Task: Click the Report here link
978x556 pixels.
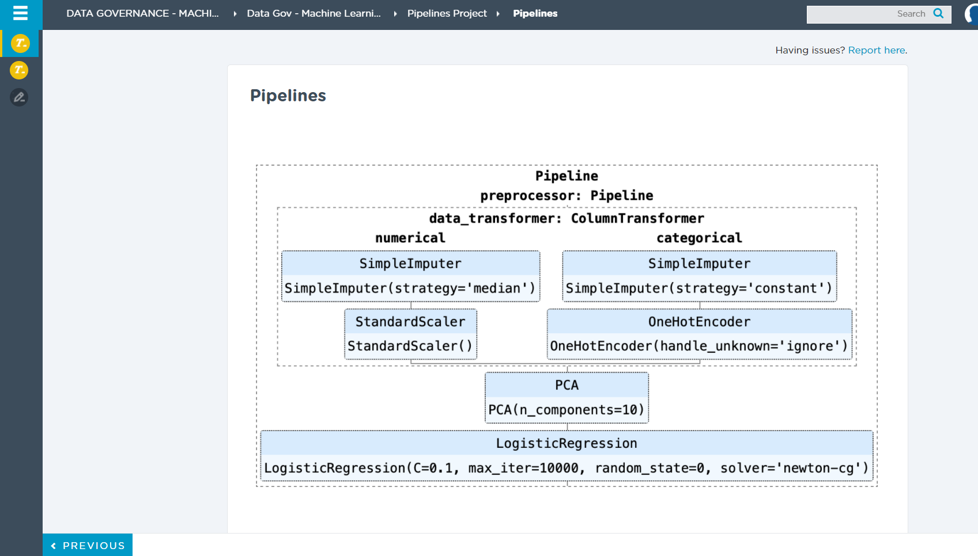Action: pos(876,50)
